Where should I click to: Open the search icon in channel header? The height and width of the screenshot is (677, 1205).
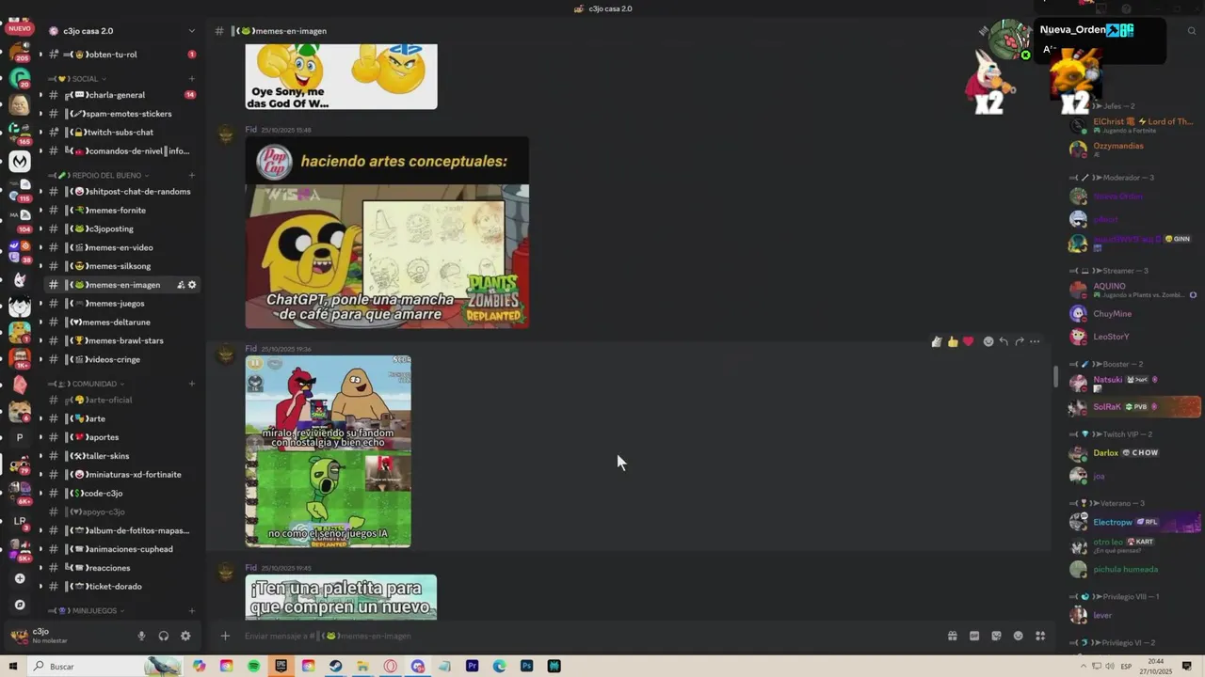1192,31
